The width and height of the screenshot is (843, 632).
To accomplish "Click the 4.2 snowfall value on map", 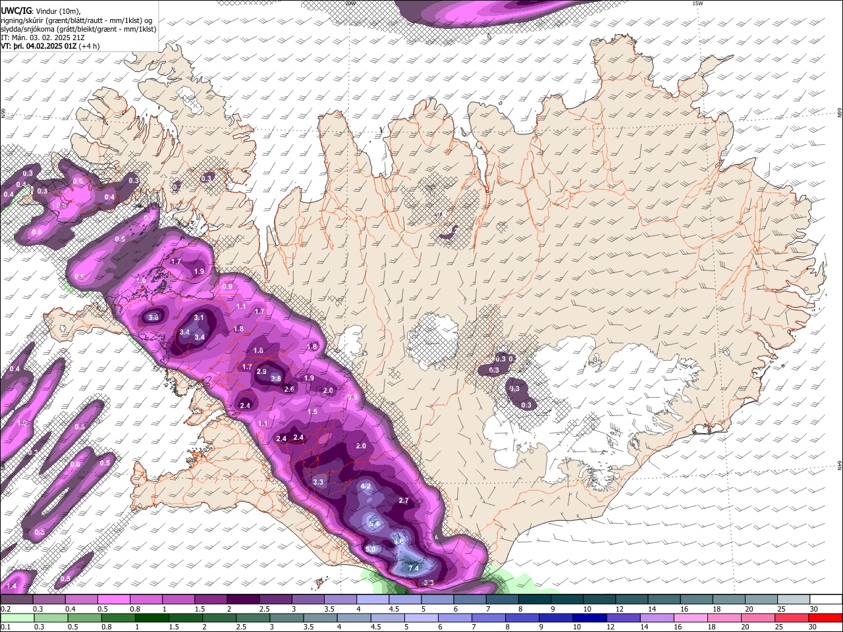I will [x=367, y=487].
